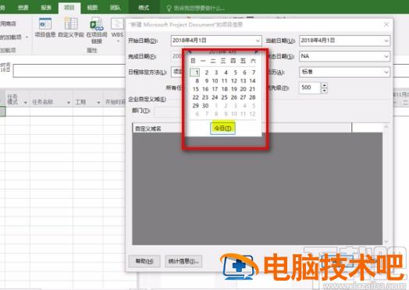Select April 29 in the calendar

pos(196,105)
